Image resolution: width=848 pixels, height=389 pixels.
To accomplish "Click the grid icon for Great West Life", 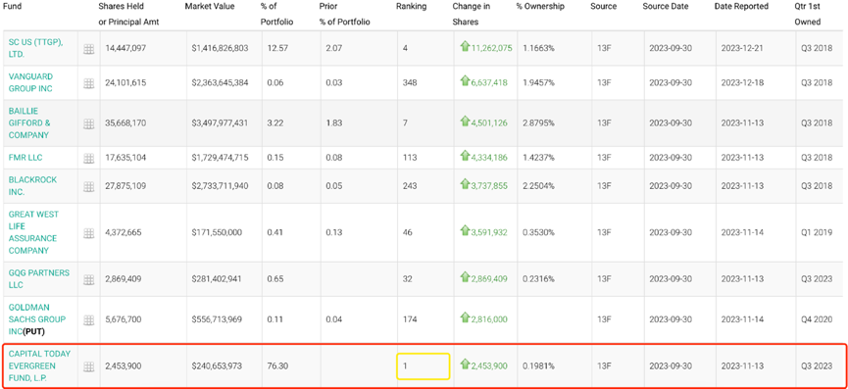I will [88, 233].
